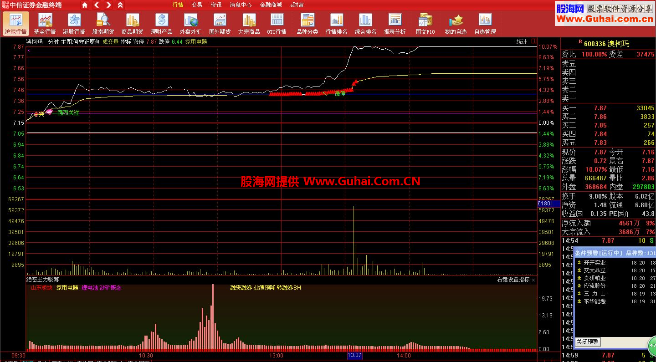The height and width of the screenshot is (362, 656).
Task: Click the 绝密主力吸筹 indicator title
Action: point(43,280)
